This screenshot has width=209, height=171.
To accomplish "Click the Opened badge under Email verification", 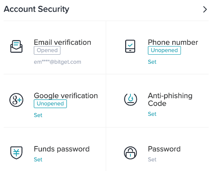I will click(x=47, y=50).
